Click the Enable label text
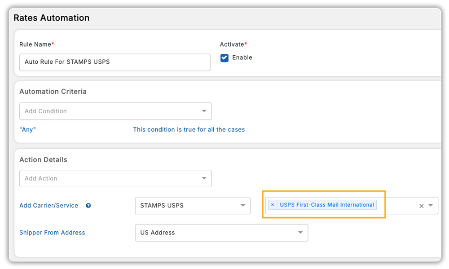The width and height of the screenshot is (449, 269). (x=242, y=57)
